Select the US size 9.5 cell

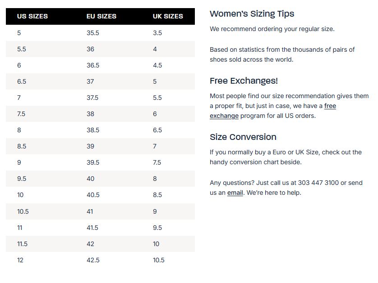coord(22,179)
